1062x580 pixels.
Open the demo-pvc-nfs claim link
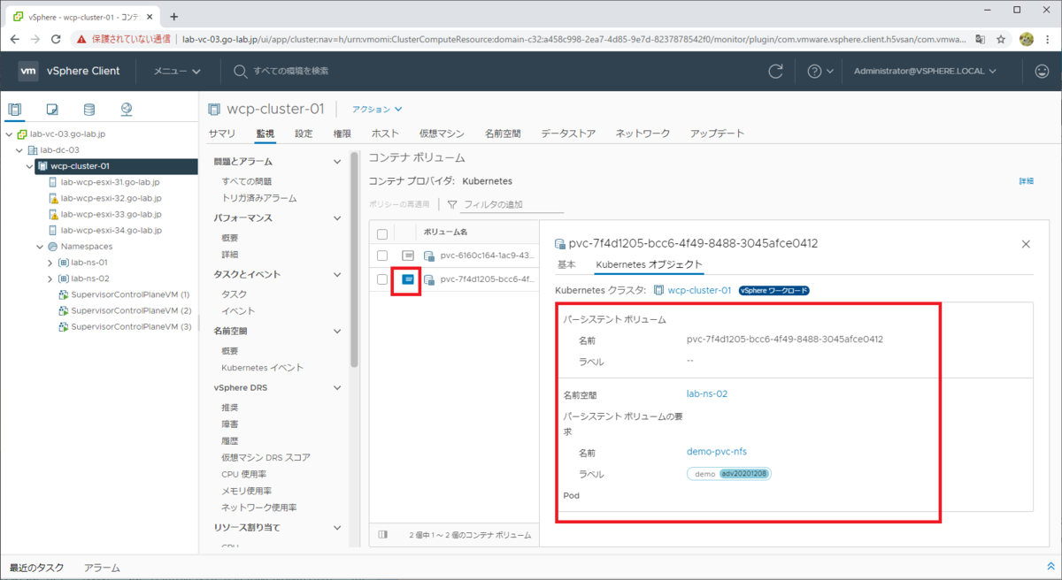(x=717, y=452)
